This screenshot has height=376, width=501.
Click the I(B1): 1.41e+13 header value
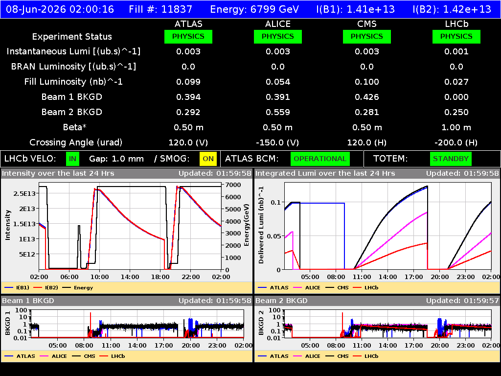(355, 9)
